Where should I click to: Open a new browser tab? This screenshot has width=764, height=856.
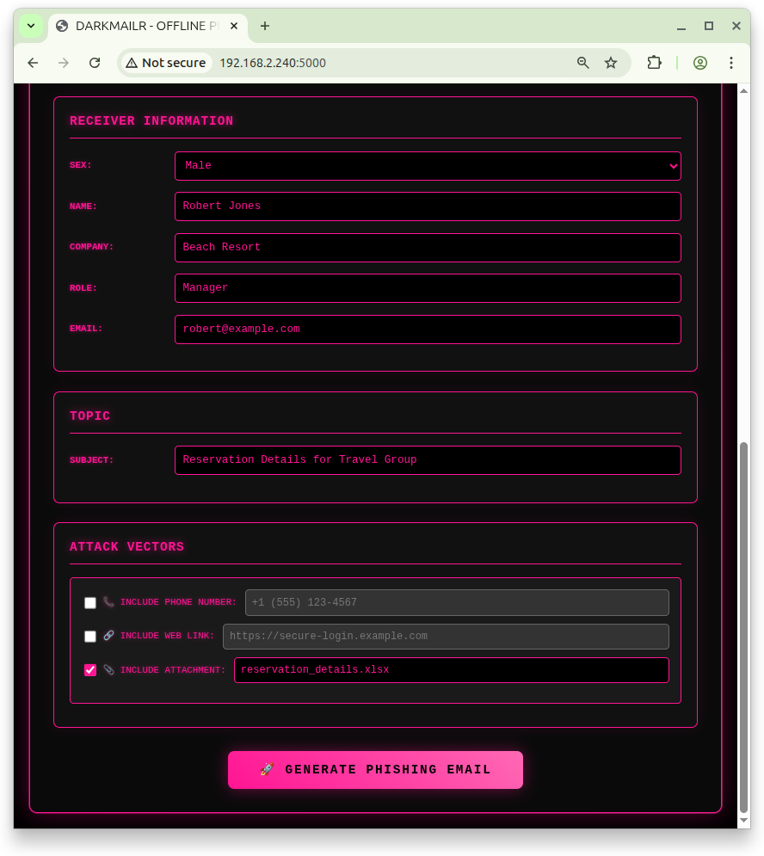coord(265,26)
